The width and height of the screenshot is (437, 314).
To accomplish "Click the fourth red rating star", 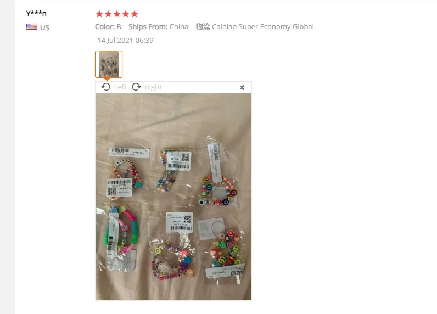I will (126, 14).
